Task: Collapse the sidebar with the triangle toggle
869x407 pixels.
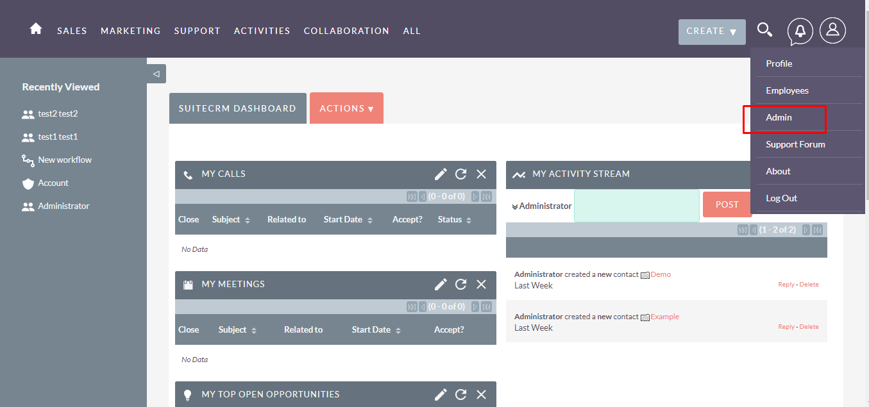Action: pos(156,74)
